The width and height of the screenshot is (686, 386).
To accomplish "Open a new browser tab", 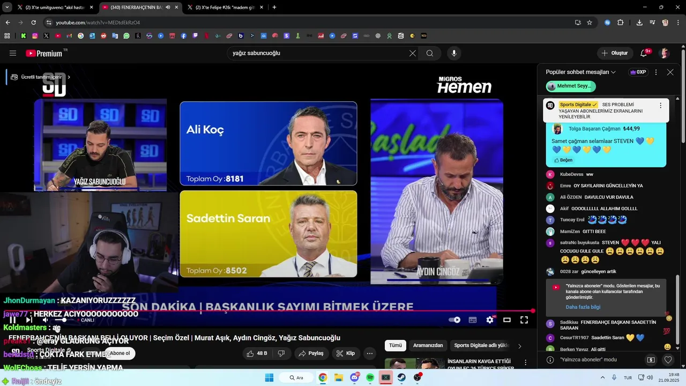I will (x=274, y=8).
